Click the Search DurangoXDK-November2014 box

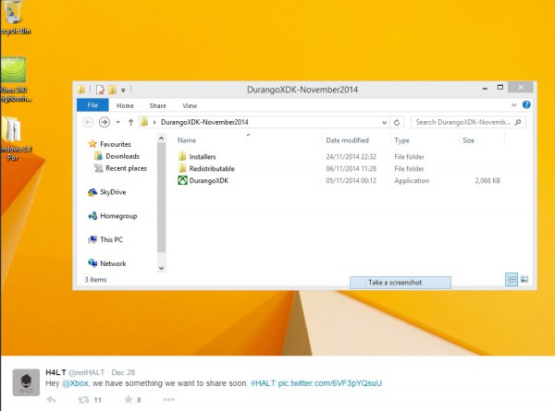(468, 122)
